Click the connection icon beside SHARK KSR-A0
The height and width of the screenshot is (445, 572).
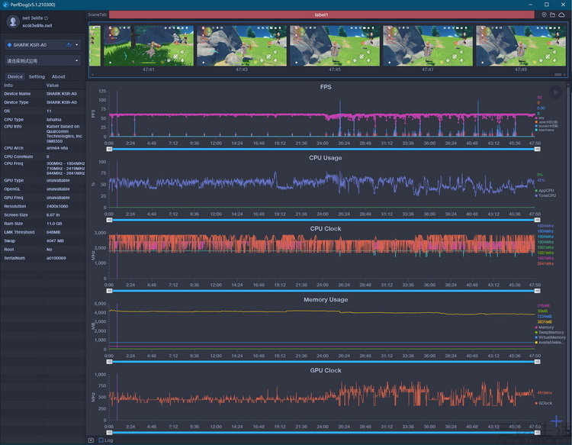pos(69,45)
